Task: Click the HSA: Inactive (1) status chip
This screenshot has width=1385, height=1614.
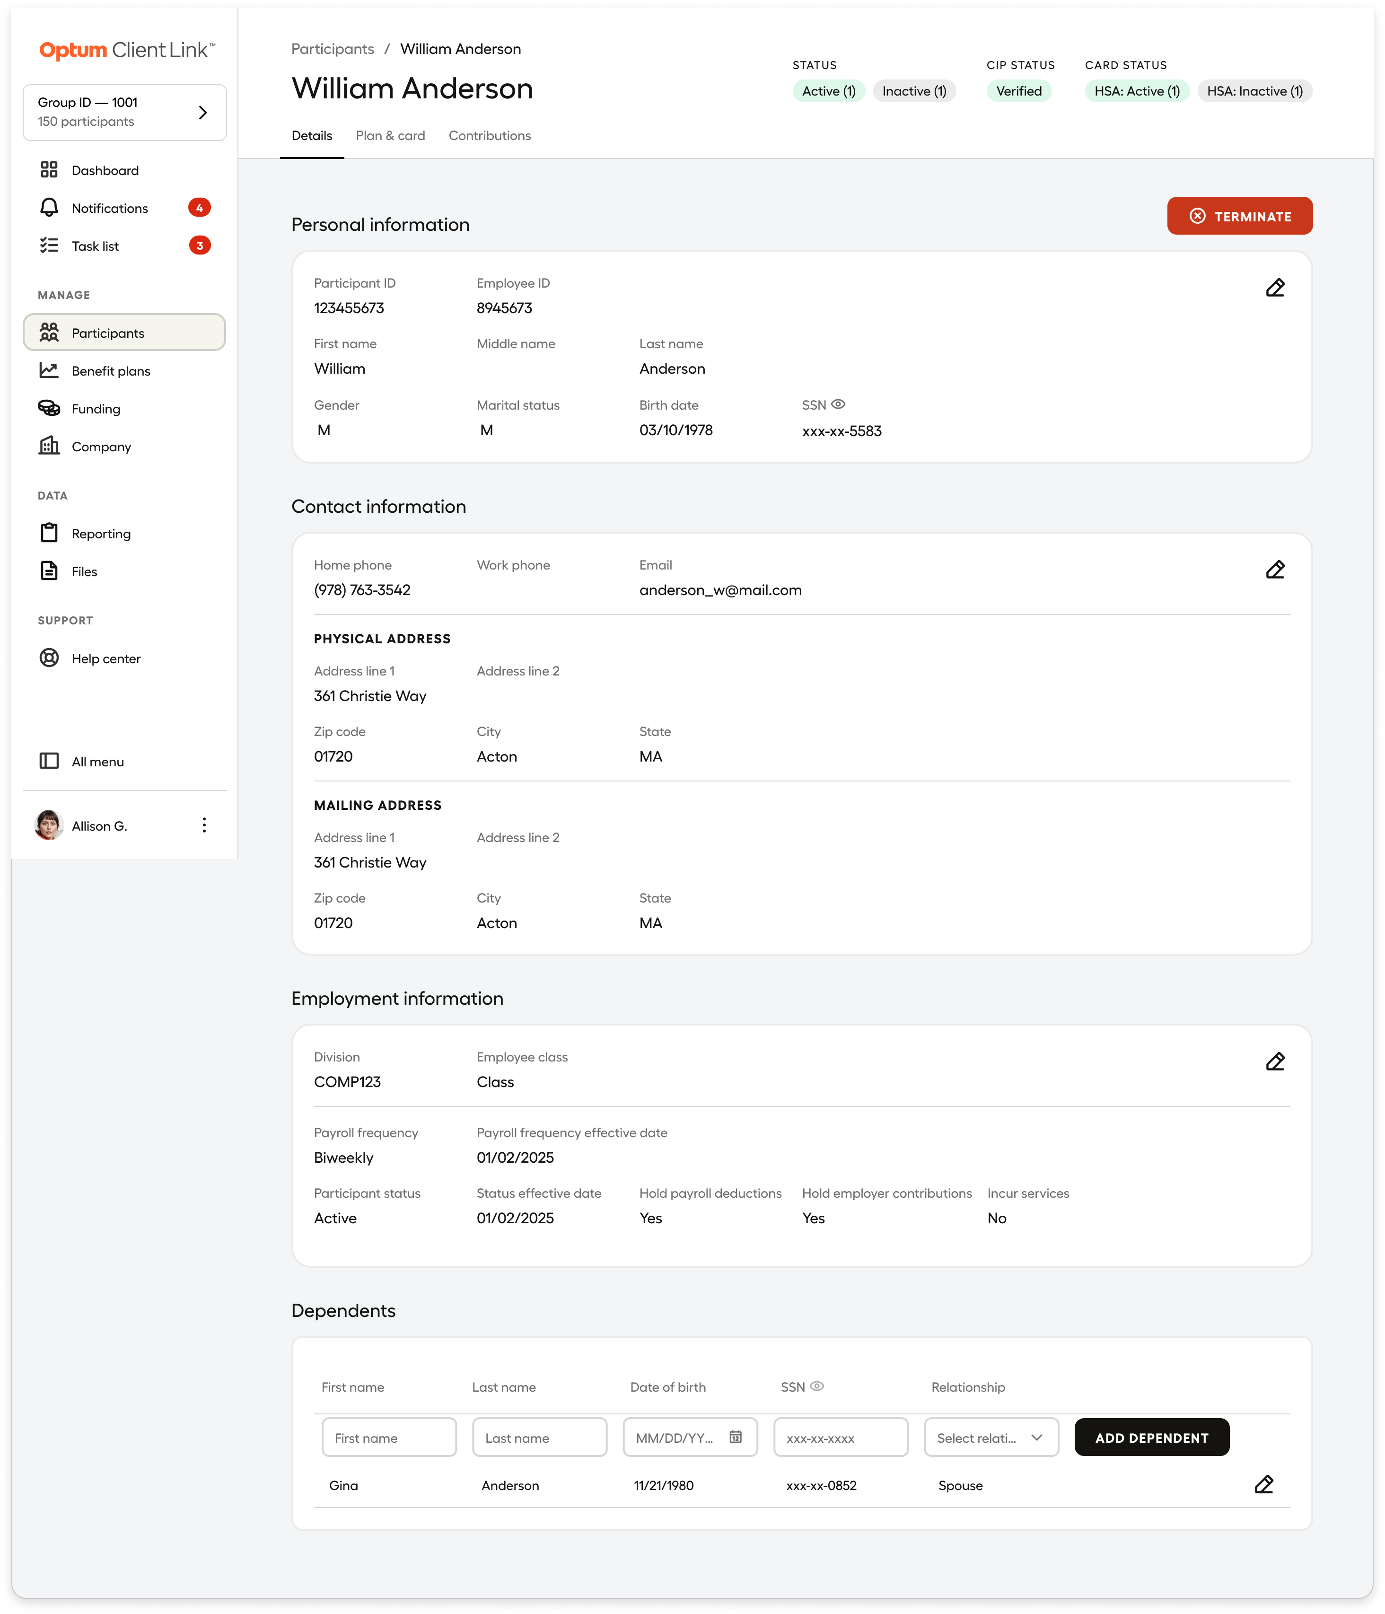Action: click(x=1254, y=91)
